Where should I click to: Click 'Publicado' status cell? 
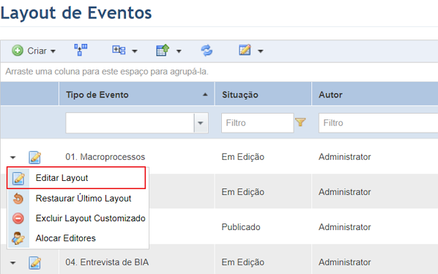tap(241, 227)
